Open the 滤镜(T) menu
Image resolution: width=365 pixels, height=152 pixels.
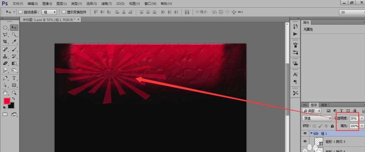click(x=106, y=4)
